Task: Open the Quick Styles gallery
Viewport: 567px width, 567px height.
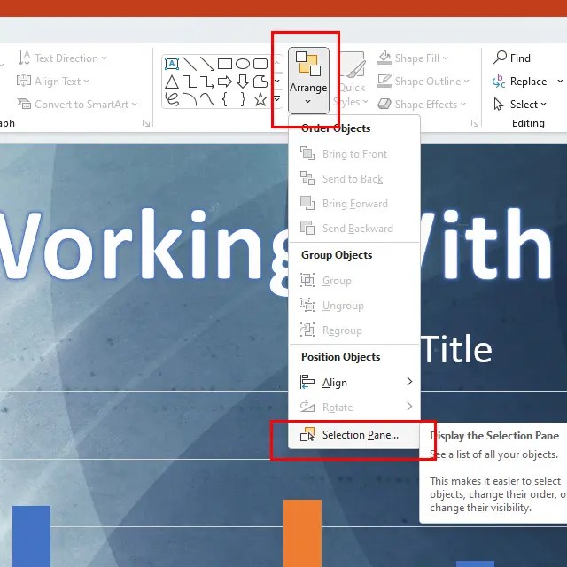Action: pos(351,81)
